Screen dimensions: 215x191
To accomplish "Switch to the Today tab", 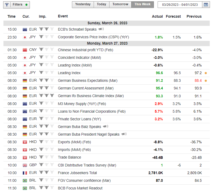I will (x=102, y=4).
